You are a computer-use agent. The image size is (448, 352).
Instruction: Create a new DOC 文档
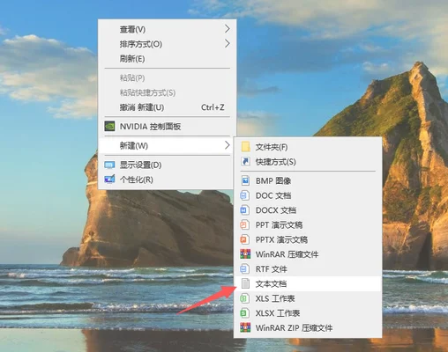click(308, 195)
